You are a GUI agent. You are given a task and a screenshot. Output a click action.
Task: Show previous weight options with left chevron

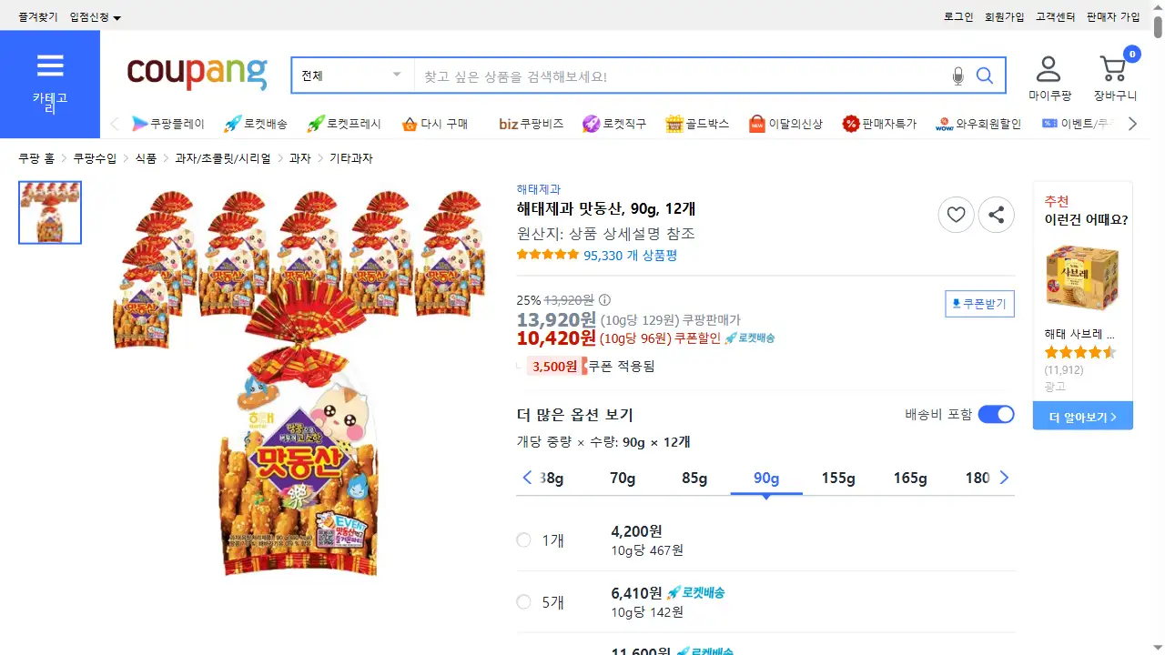[x=527, y=478]
